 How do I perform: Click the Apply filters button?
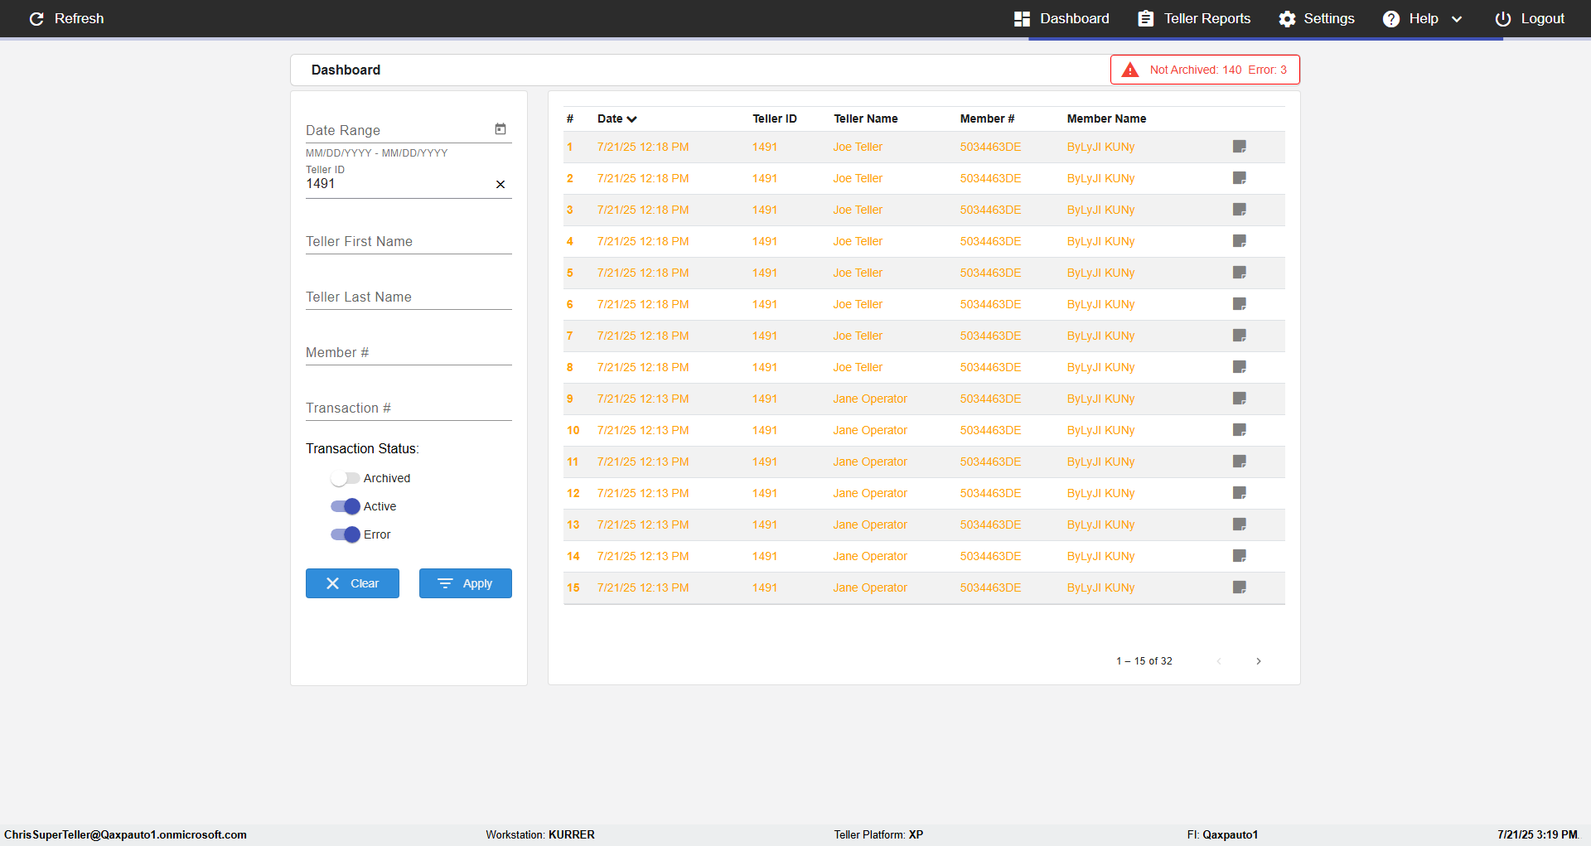click(x=466, y=583)
